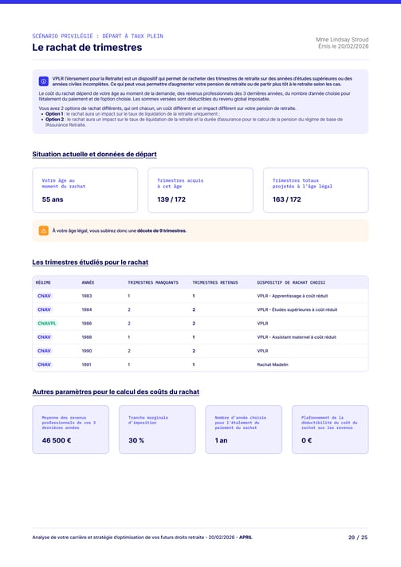Click the 'Rachat Madelin' cell
Screen dimensions: 401x567
[273, 364]
